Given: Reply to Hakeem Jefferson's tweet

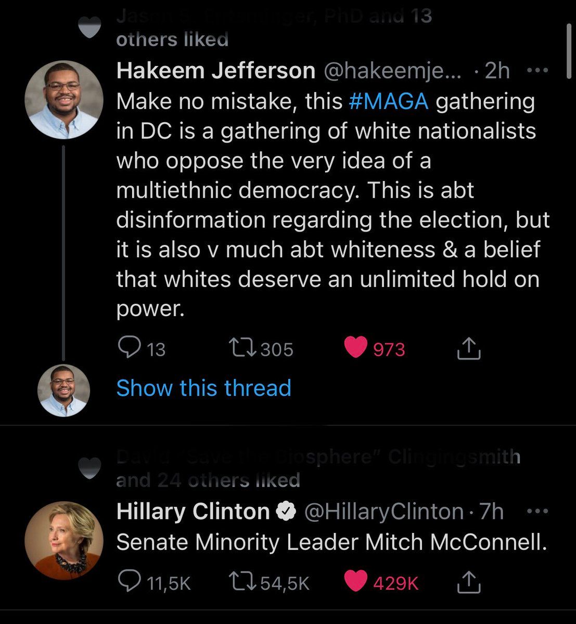Looking at the screenshot, I should pyautogui.click(x=128, y=348).
